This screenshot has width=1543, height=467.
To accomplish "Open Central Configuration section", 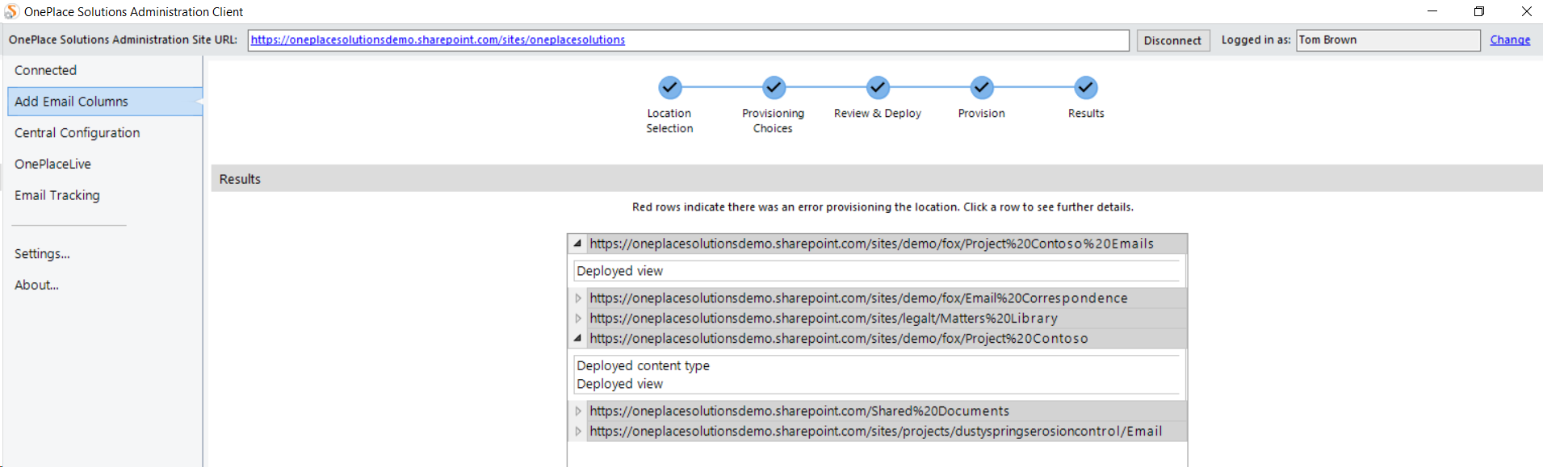I will click(x=105, y=133).
